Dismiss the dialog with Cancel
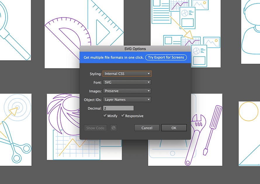Screen dimensions: 260x184 (x=147, y=128)
